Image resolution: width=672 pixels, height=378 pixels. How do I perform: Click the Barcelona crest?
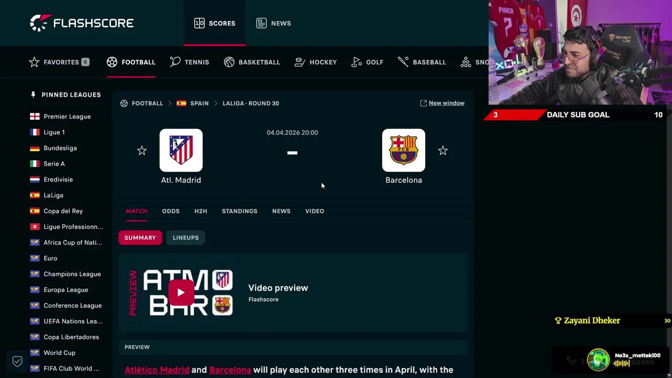pos(404,150)
